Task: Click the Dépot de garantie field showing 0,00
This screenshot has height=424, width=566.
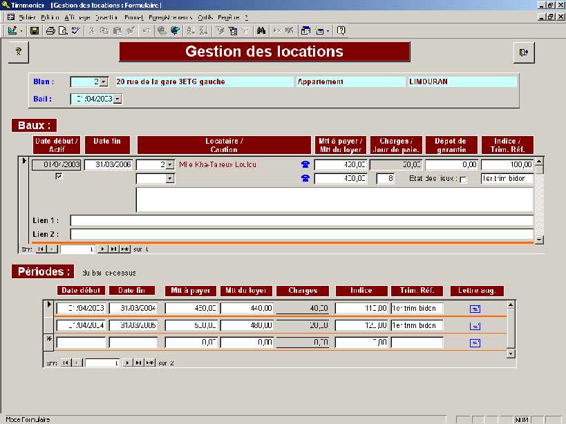Action: [x=451, y=165]
